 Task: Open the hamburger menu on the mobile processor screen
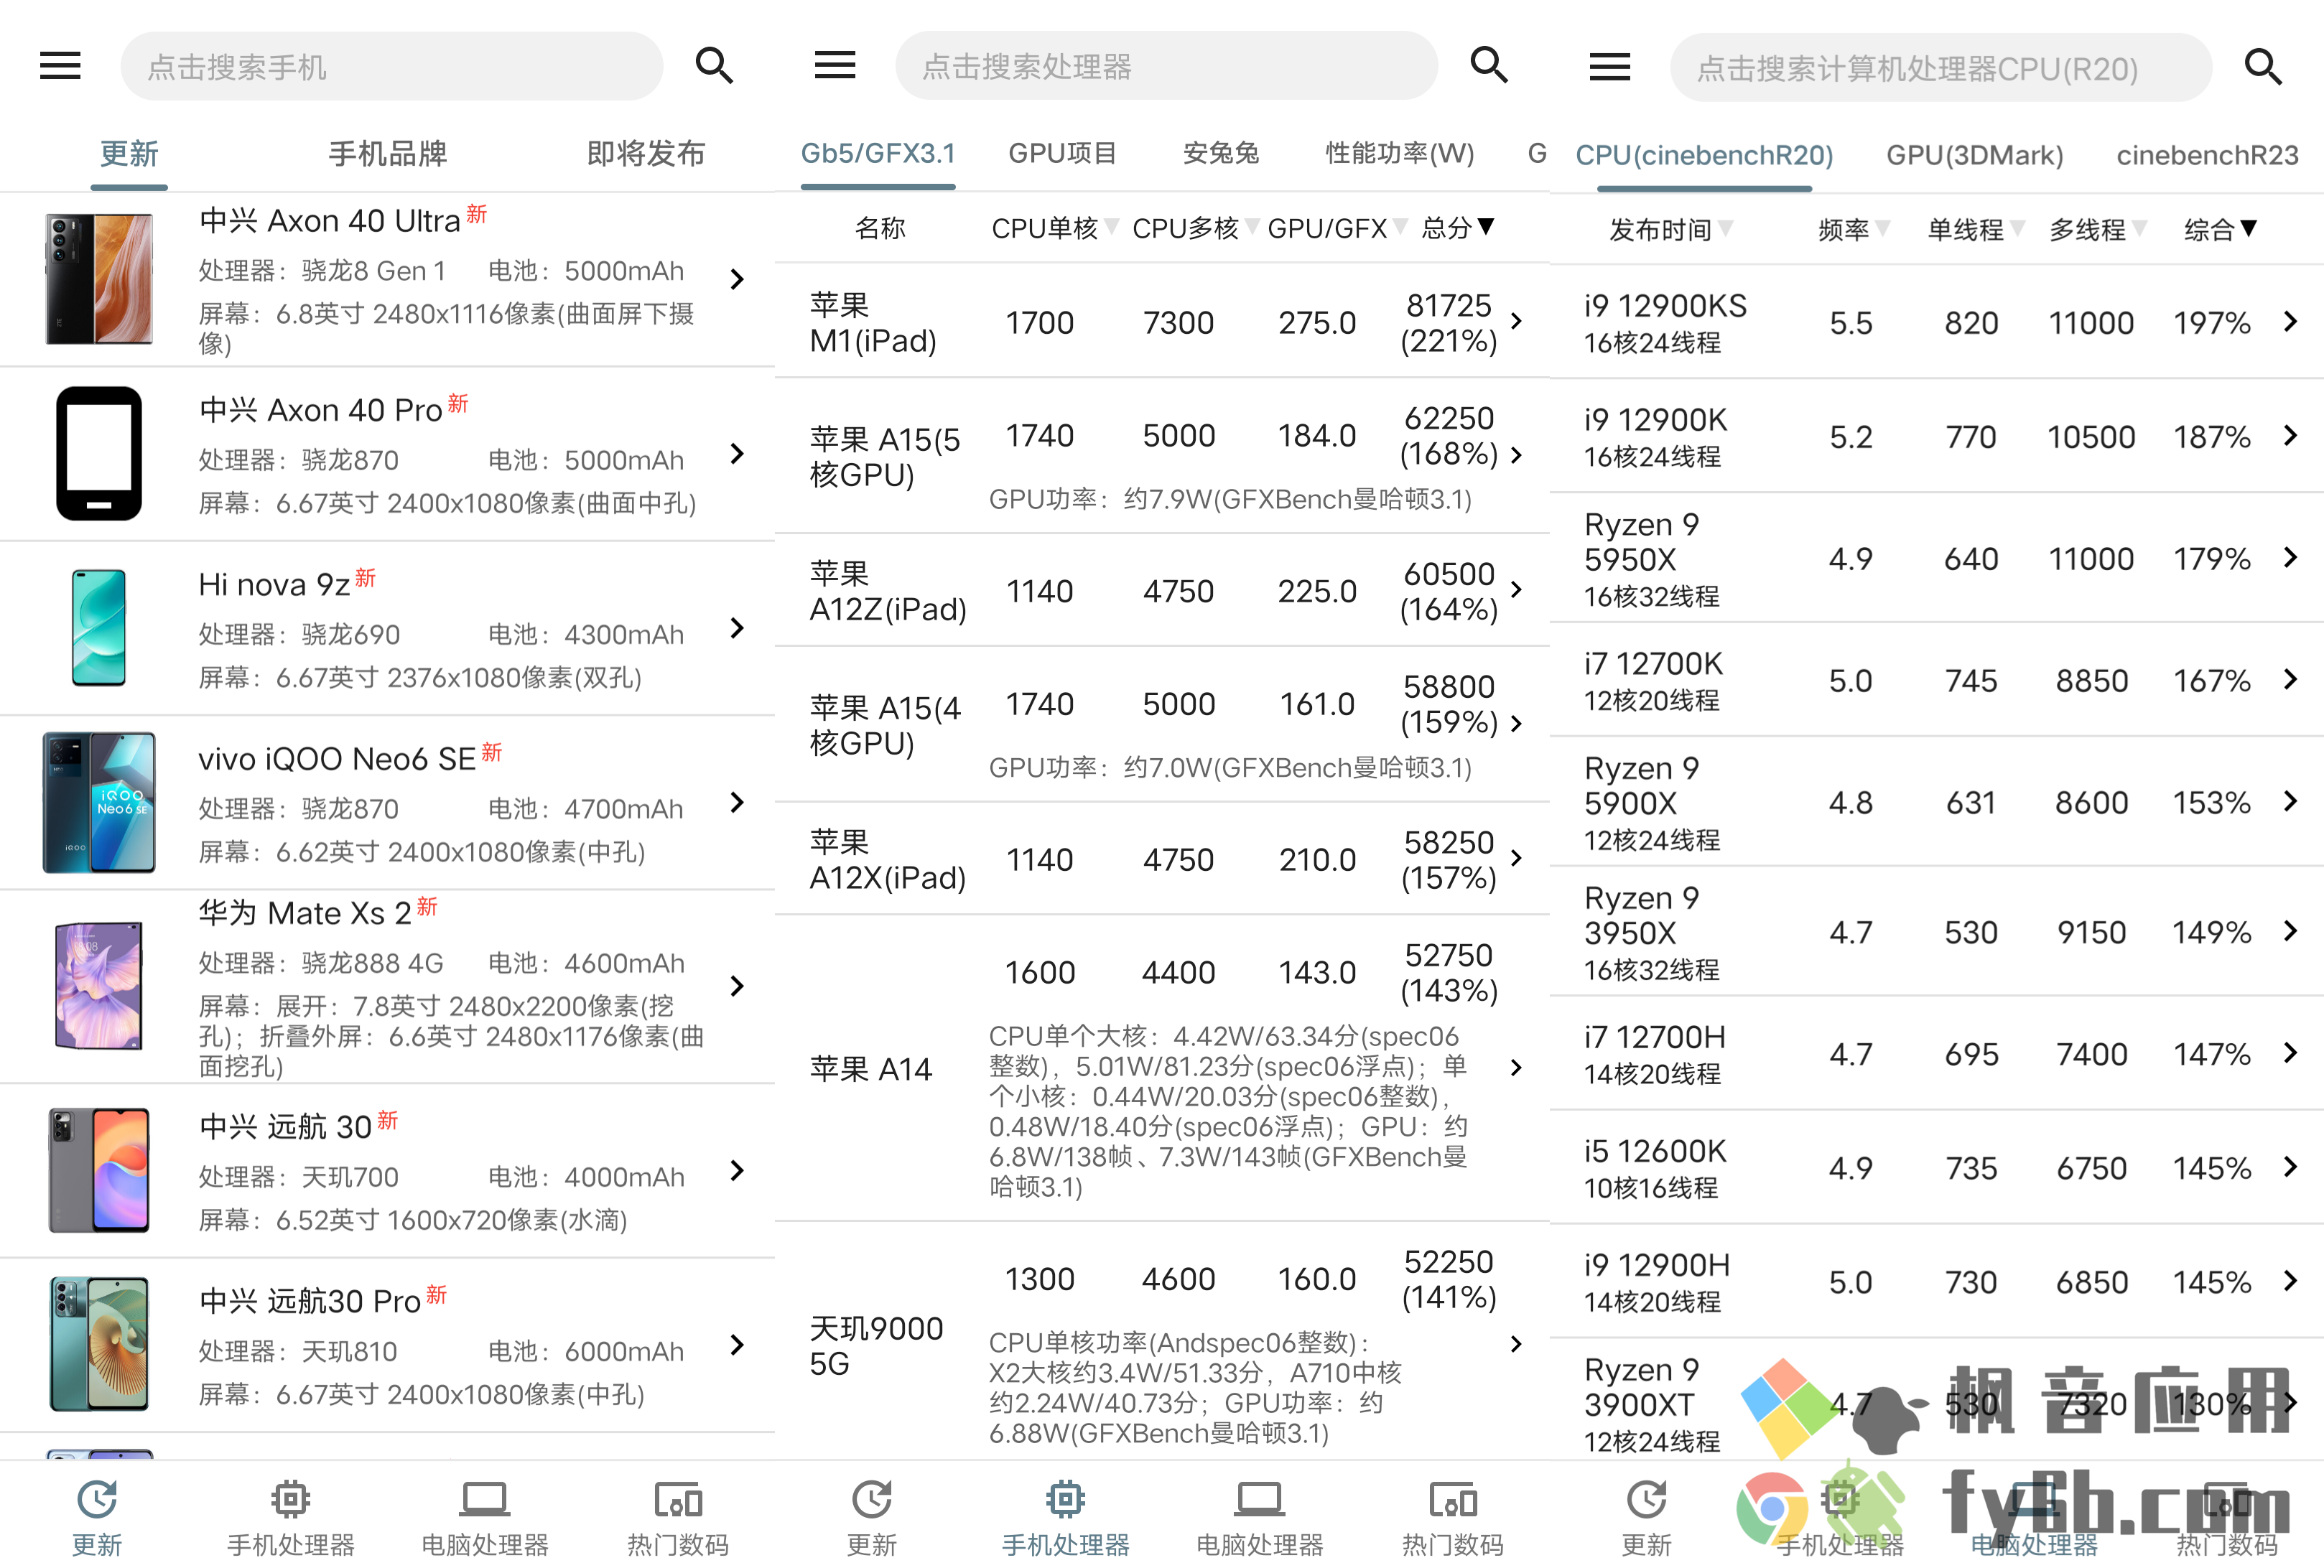coord(835,66)
